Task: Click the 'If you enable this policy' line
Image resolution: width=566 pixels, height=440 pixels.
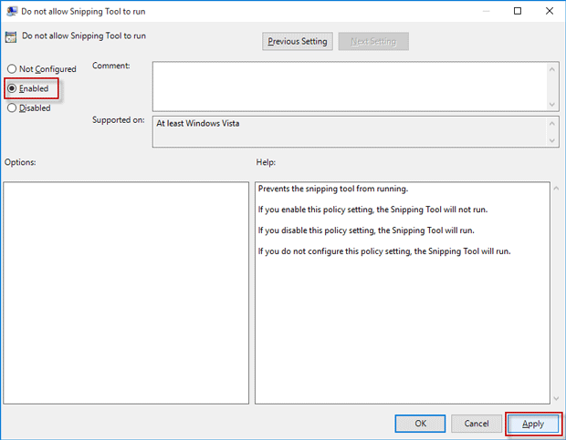Action: (x=372, y=210)
